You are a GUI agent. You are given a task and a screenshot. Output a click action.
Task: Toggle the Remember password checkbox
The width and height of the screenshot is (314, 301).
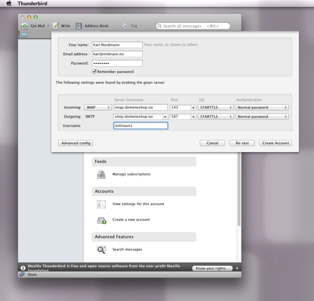tap(94, 71)
